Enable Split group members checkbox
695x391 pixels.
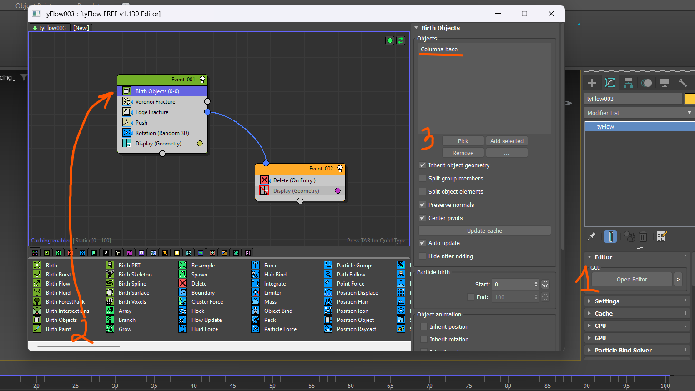[x=423, y=179]
